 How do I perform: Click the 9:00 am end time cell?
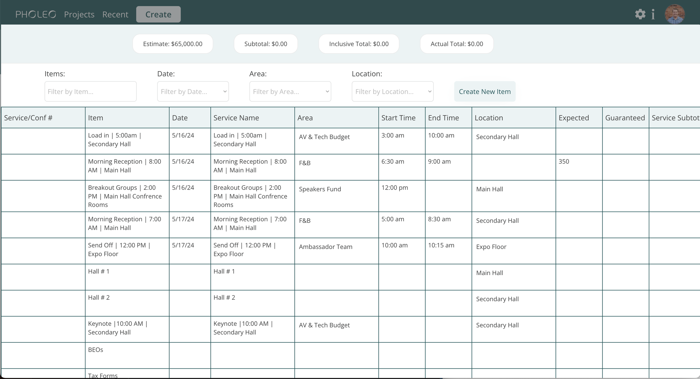pyautogui.click(x=449, y=167)
